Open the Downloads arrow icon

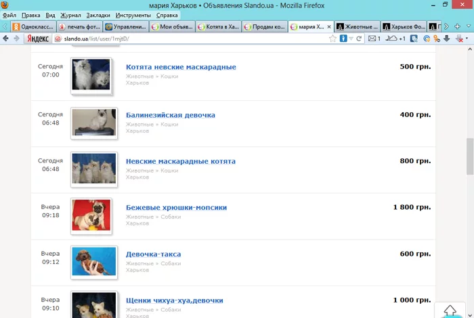click(x=447, y=39)
